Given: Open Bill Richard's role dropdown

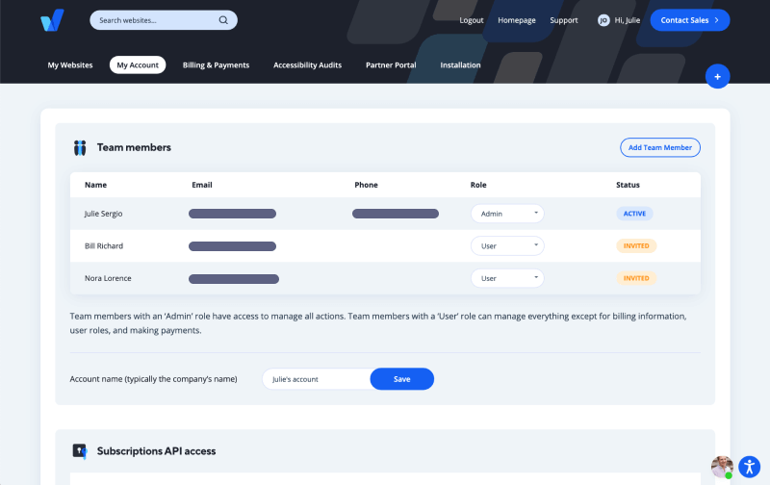Looking at the screenshot, I should point(507,246).
